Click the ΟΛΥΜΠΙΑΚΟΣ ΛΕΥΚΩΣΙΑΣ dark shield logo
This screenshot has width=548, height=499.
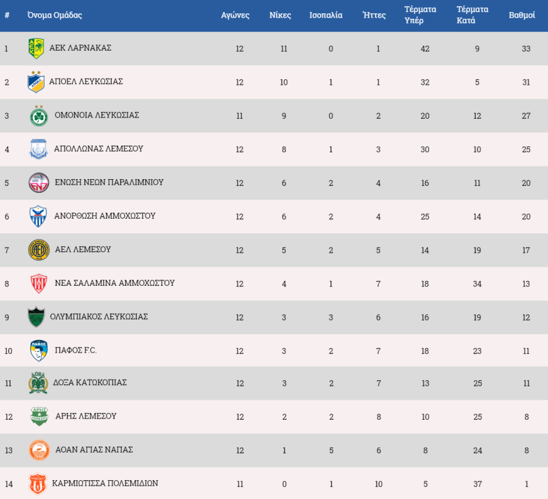coord(37,317)
